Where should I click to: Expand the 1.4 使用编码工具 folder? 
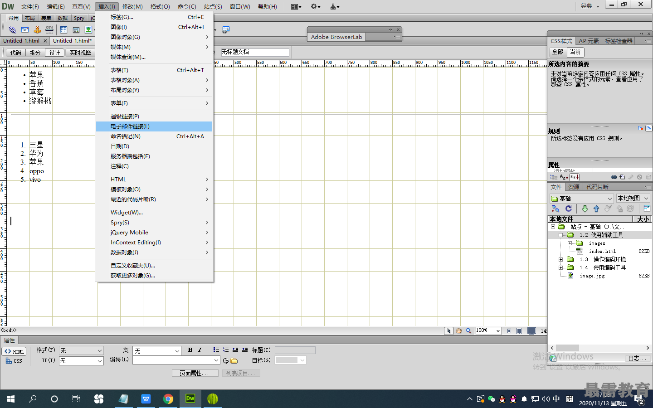pyautogui.click(x=561, y=267)
